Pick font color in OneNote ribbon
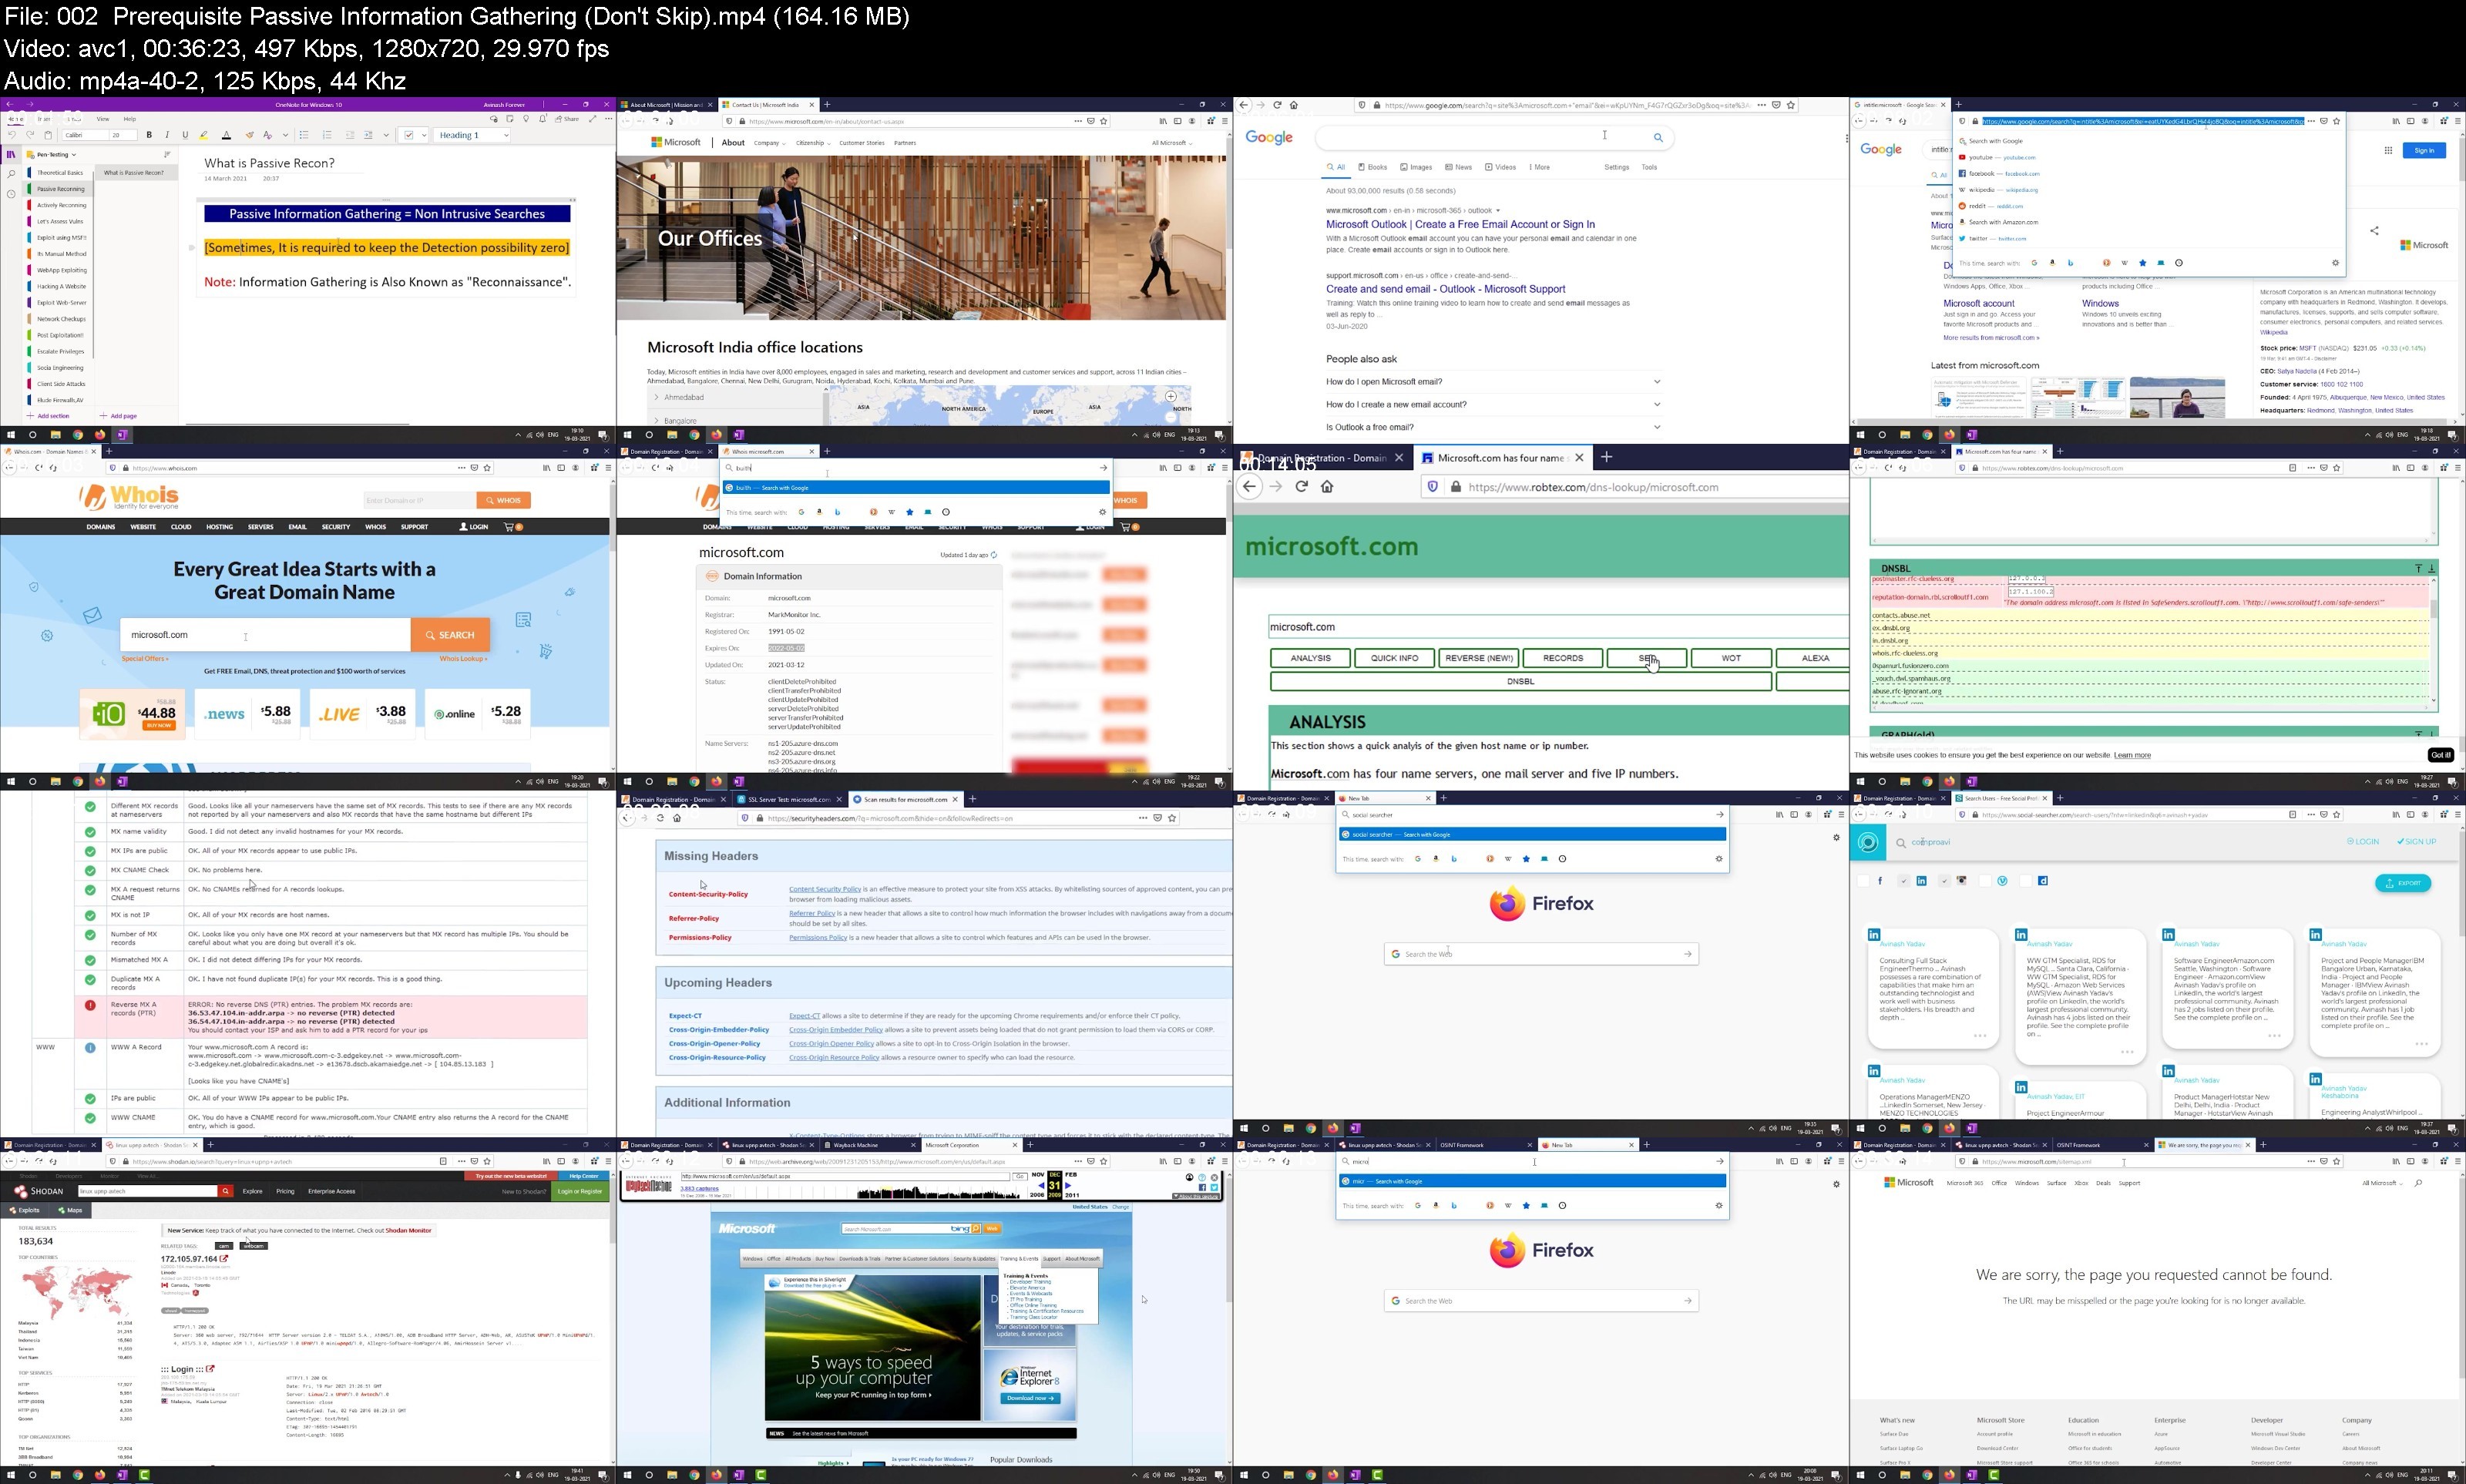 click(226, 135)
